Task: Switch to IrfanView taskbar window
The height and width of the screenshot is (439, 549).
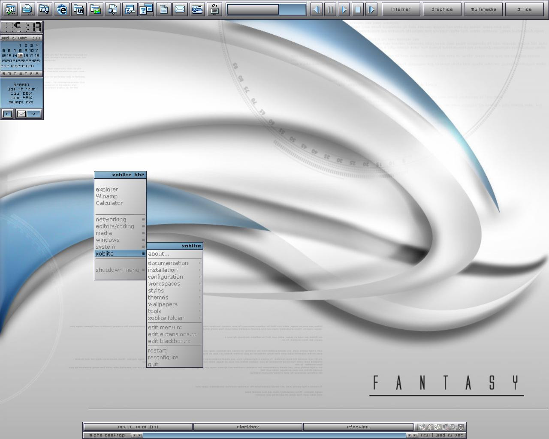Action: click(x=358, y=427)
